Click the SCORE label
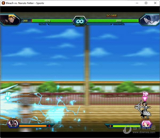160x138 pixels. [x=112, y=15]
